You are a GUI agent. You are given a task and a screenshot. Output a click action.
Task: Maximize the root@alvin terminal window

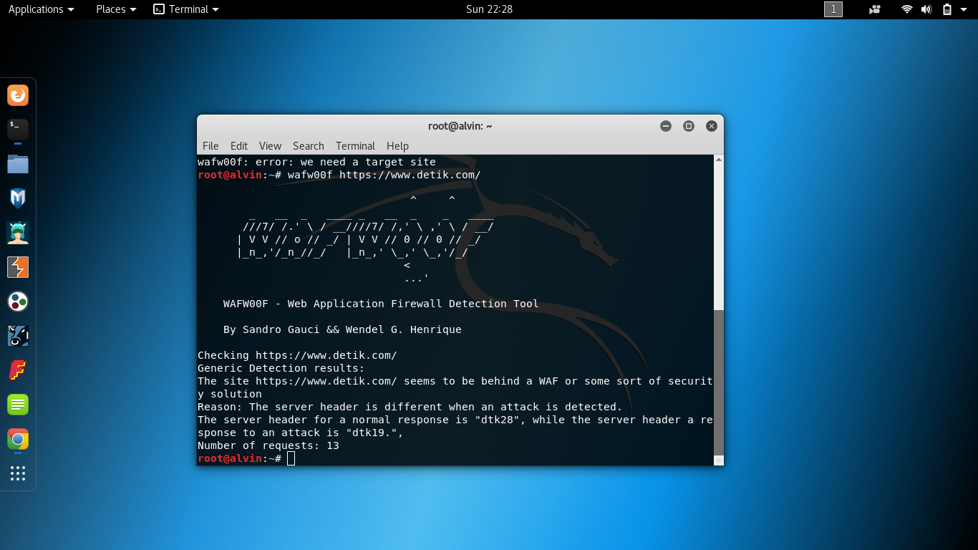[689, 126]
